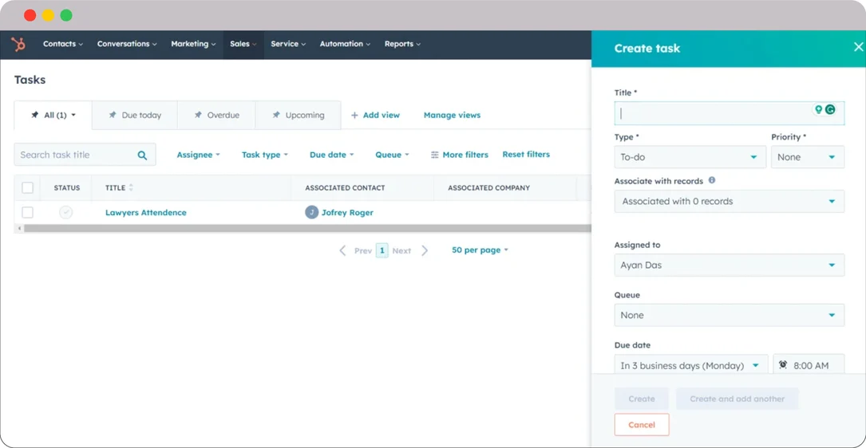
Task: Click the 8:00 AM time field
Action: [809, 364]
